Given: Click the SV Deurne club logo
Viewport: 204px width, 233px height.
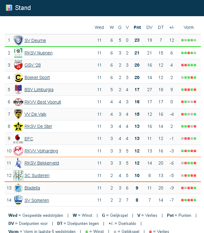Looking at the screenshot, I should (18, 40).
